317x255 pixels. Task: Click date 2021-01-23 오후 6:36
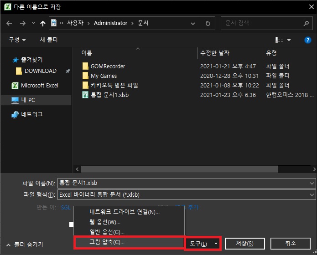[228, 95]
